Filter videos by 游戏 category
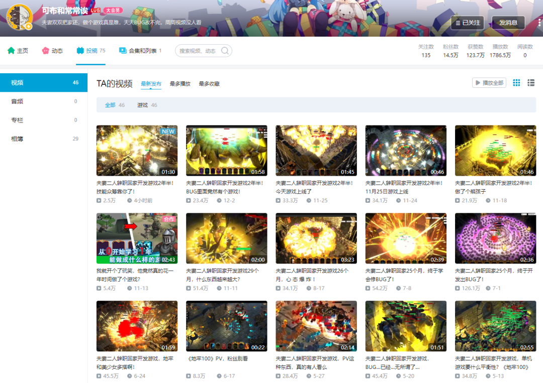Screen dimensions: 543x383 [x=143, y=105]
